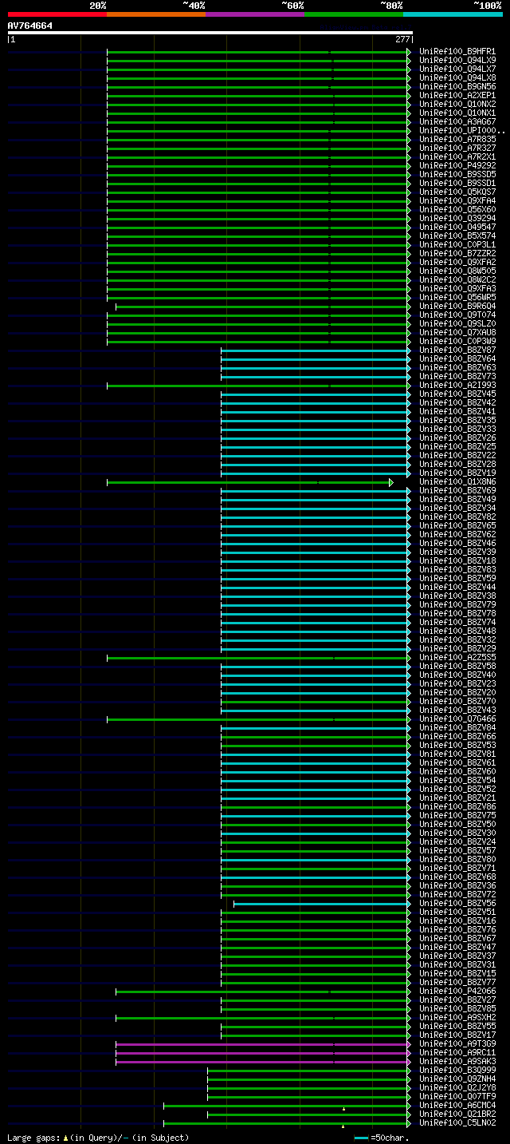Click hit label UniRef100_Q7G466

[x=457, y=719]
